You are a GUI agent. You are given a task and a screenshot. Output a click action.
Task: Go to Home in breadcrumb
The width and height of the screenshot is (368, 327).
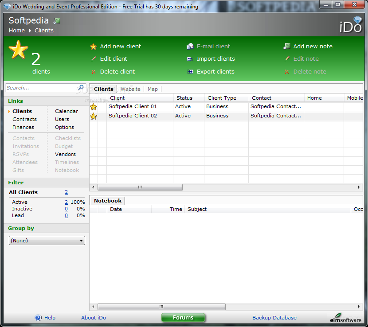[x=17, y=31]
